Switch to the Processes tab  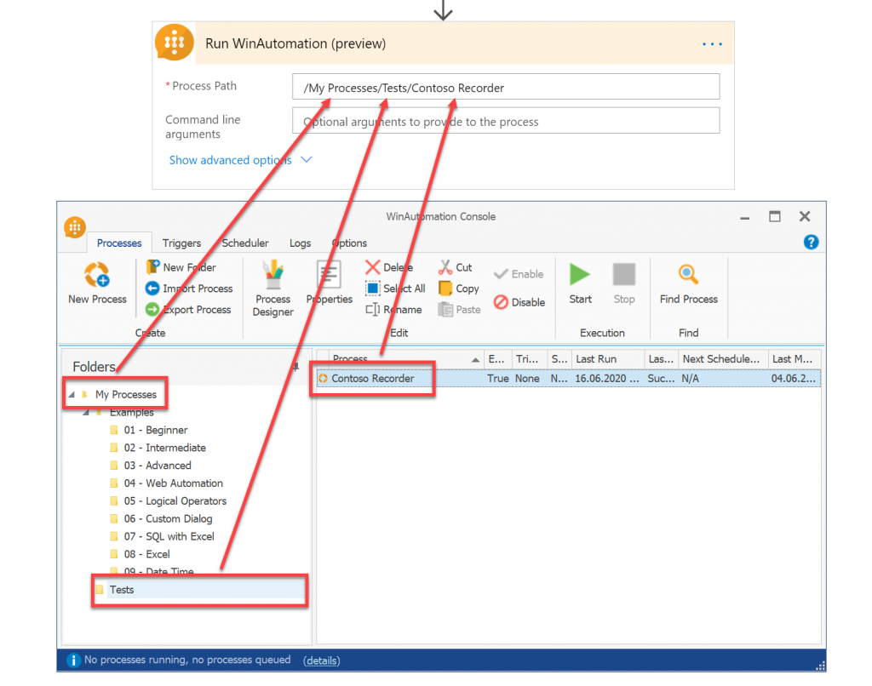pos(119,243)
